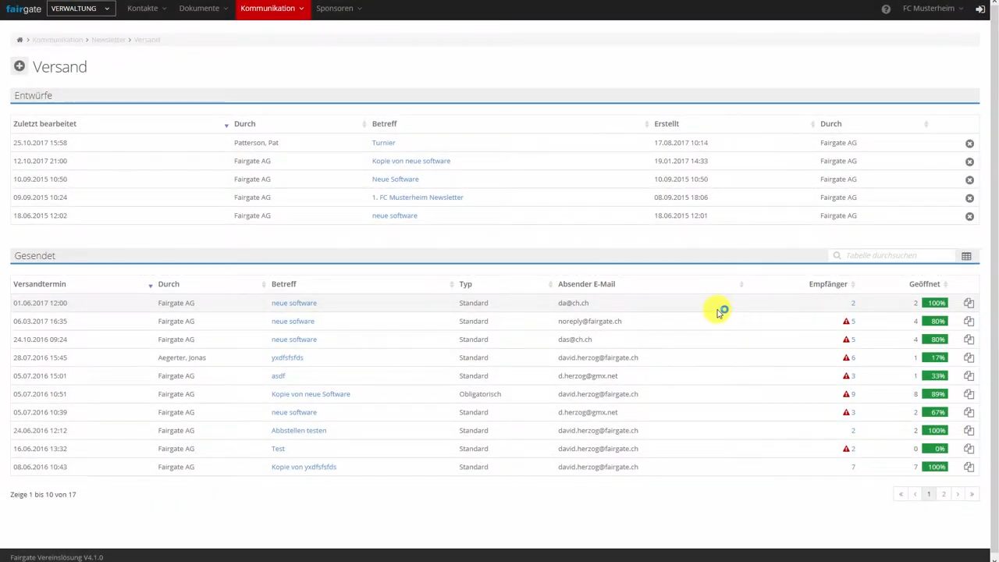Open the VERWALTUNG module dropdown
999x562 pixels.
(x=80, y=9)
